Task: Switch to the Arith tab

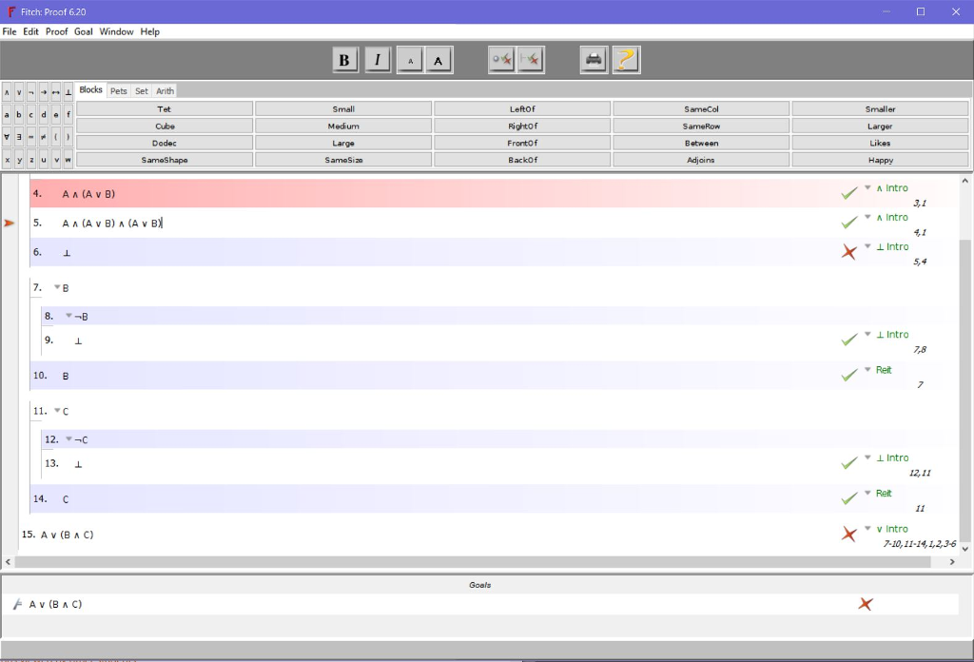Action: 165,90
